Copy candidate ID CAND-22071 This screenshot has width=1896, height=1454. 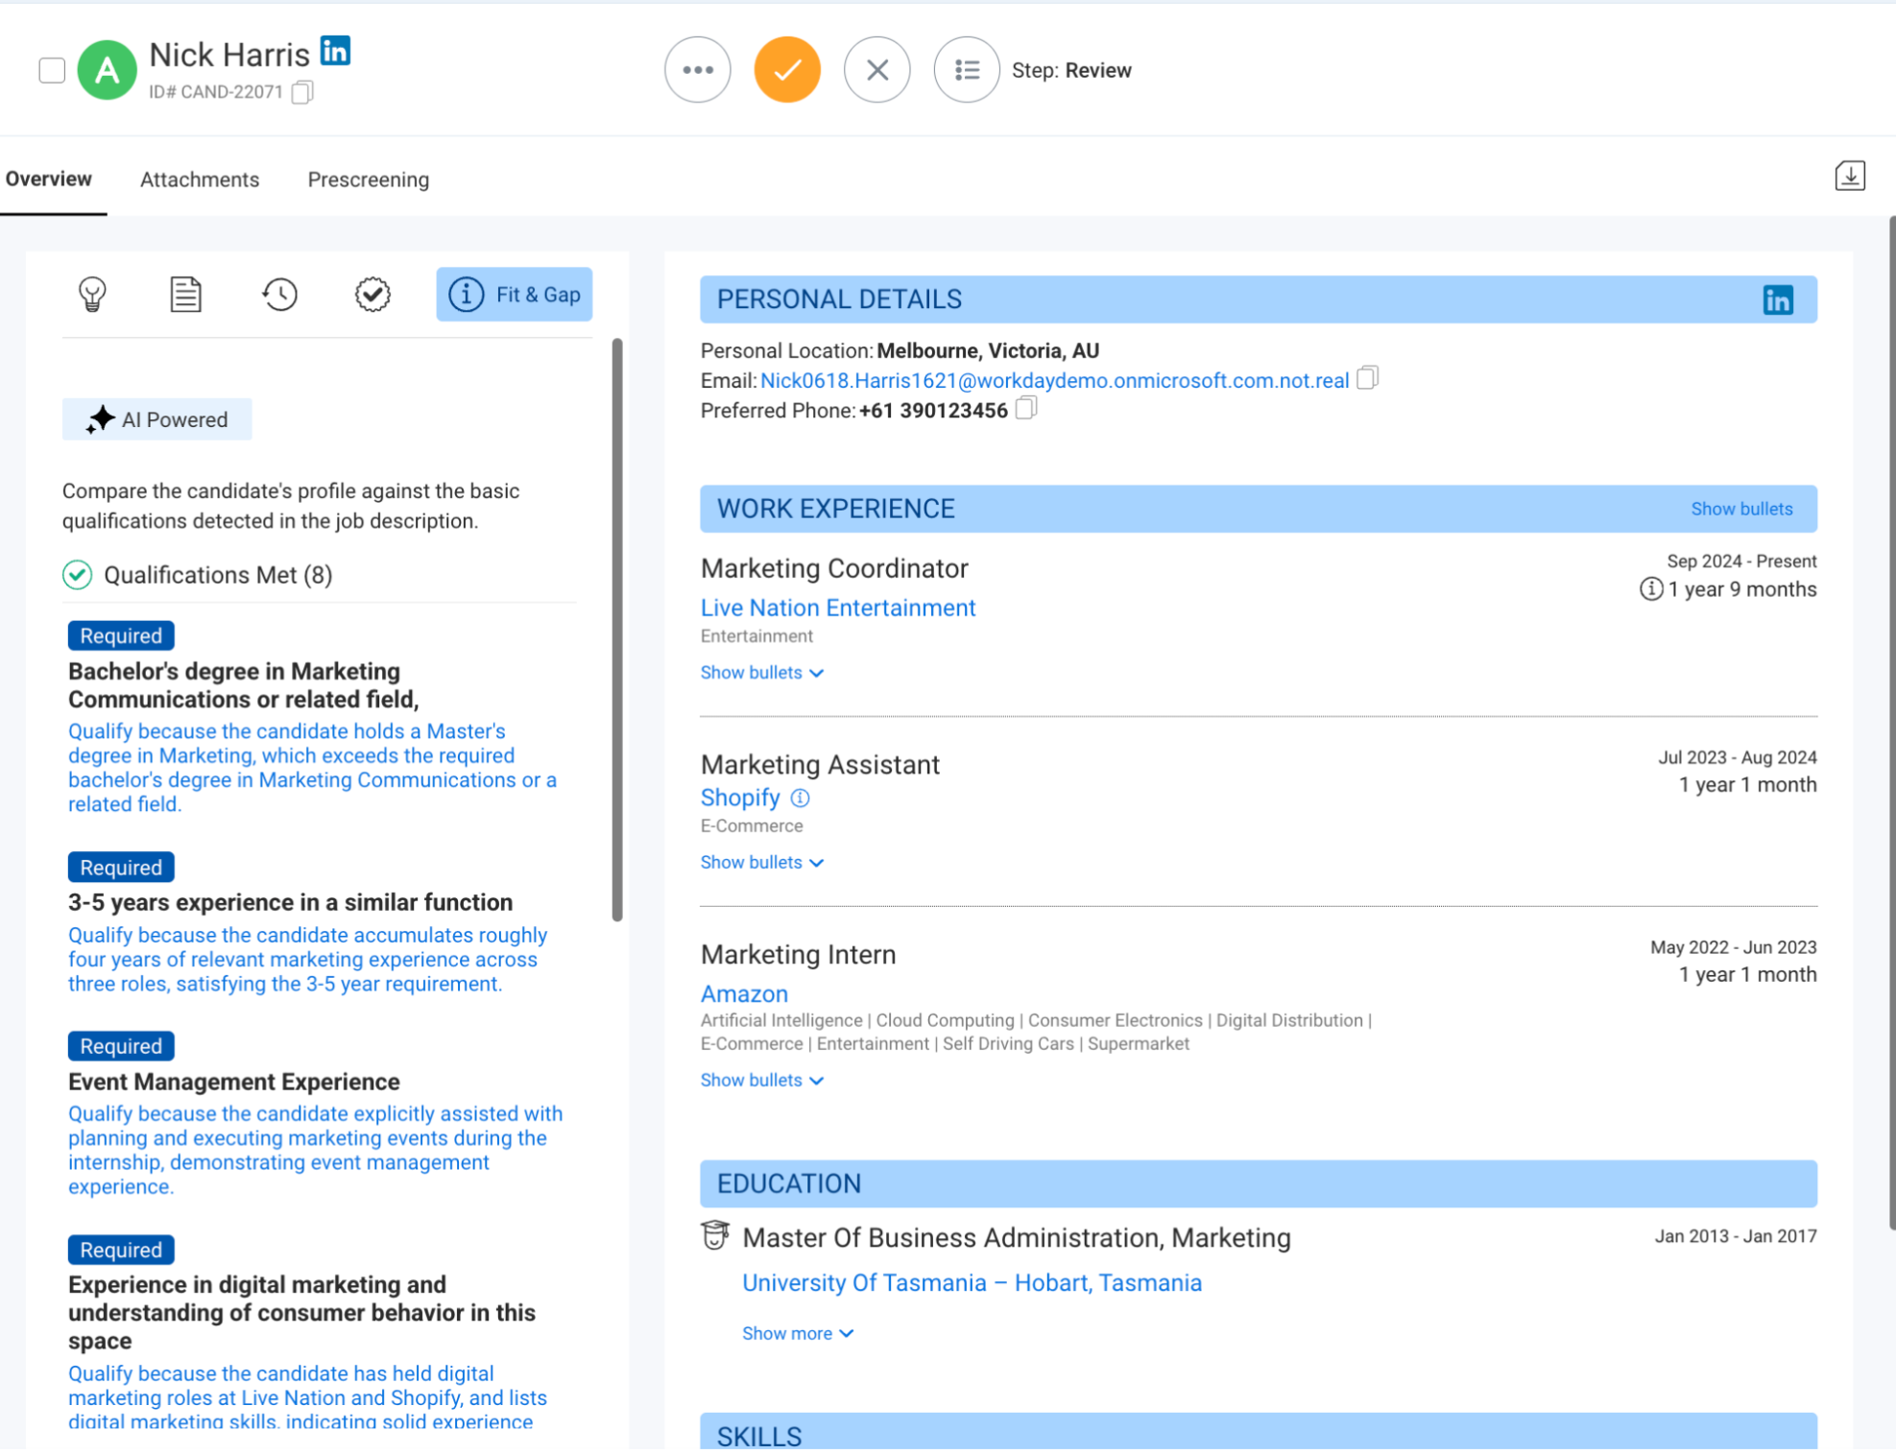302,92
